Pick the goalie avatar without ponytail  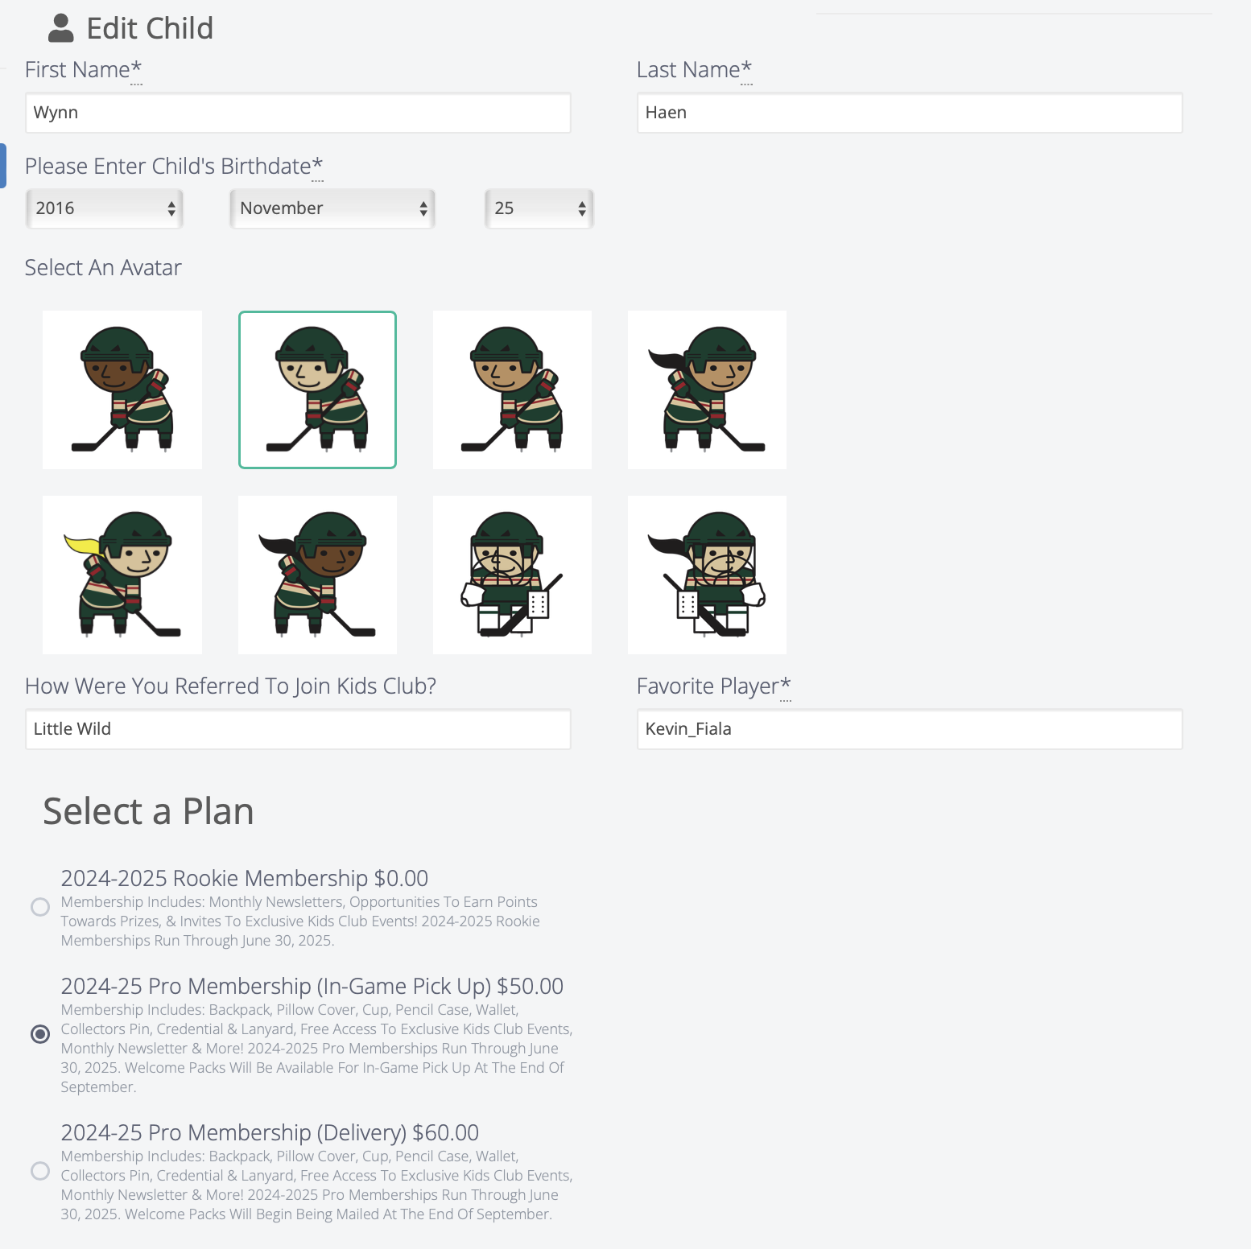click(x=512, y=575)
